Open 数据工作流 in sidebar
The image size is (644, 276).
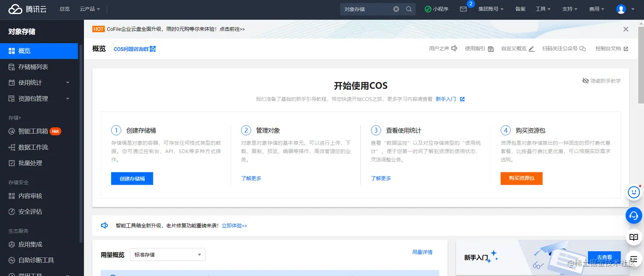[x=39, y=147]
